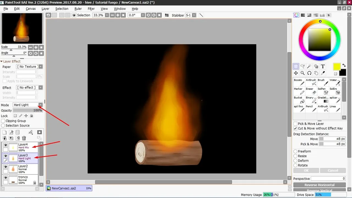Click the navigator preview thumbnail
This screenshot has height=198, width=352.
22,29
